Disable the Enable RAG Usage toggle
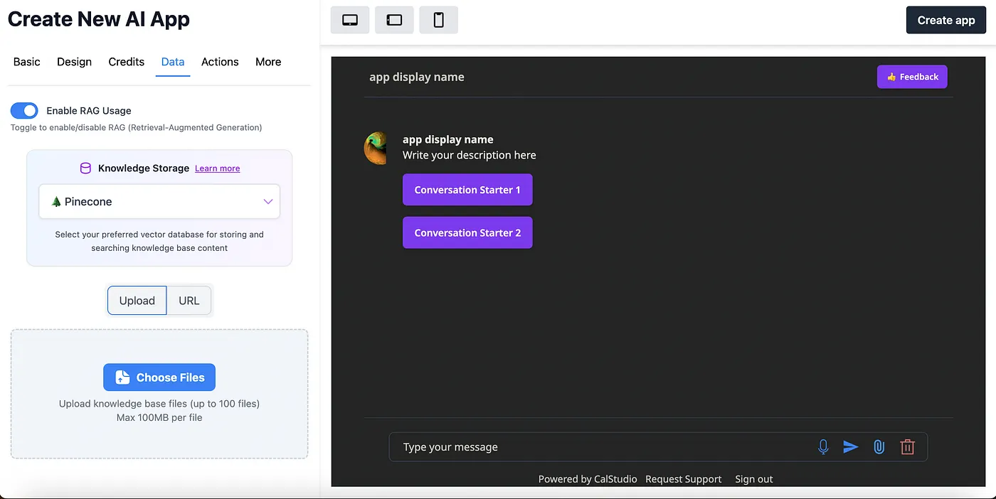The width and height of the screenshot is (996, 499). (24, 110)
